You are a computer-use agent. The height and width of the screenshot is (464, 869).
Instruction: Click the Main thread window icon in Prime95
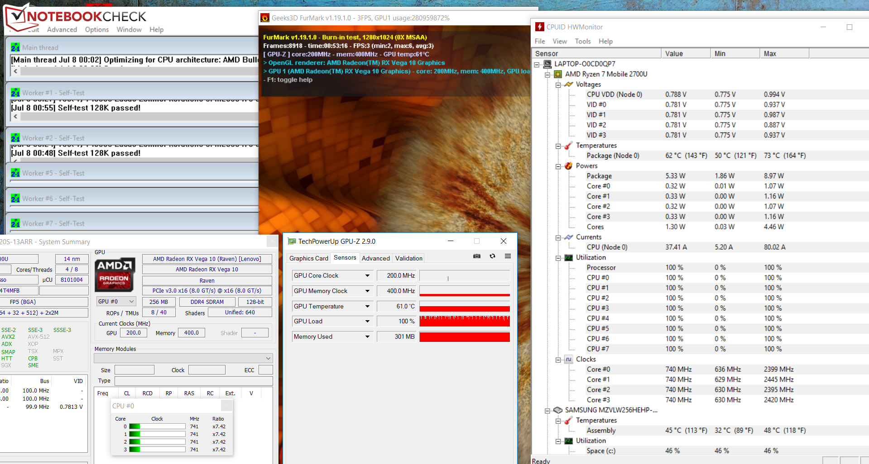(15, 47)
